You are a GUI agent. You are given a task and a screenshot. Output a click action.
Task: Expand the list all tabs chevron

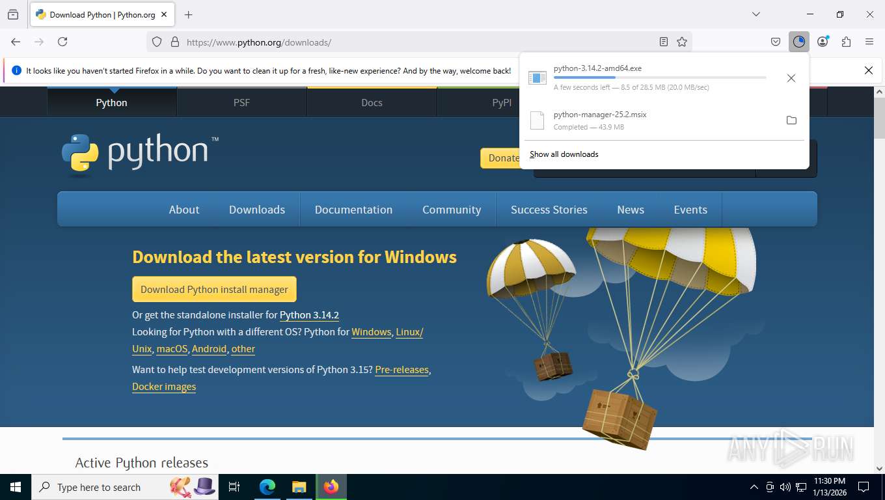[756, 14]
